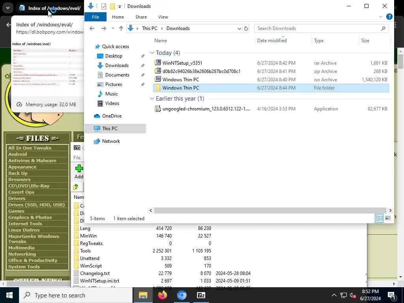
Task: Collapse the Earlier this year group
Action: (x=152, y=99)
